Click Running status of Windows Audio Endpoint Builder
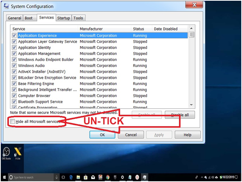Image resolution: width=242 pixels, height=182 pixels. 140,60
